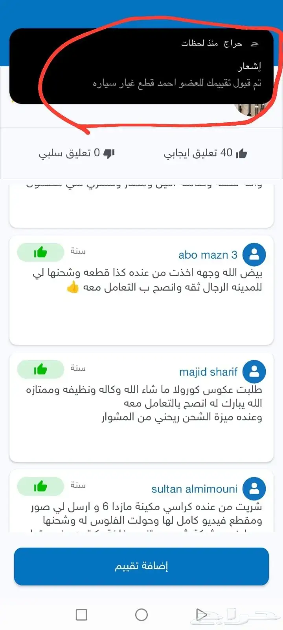
Task: Tap the thumbs-down icon beside 0 negative comments
Action: (x=109, y=154)
